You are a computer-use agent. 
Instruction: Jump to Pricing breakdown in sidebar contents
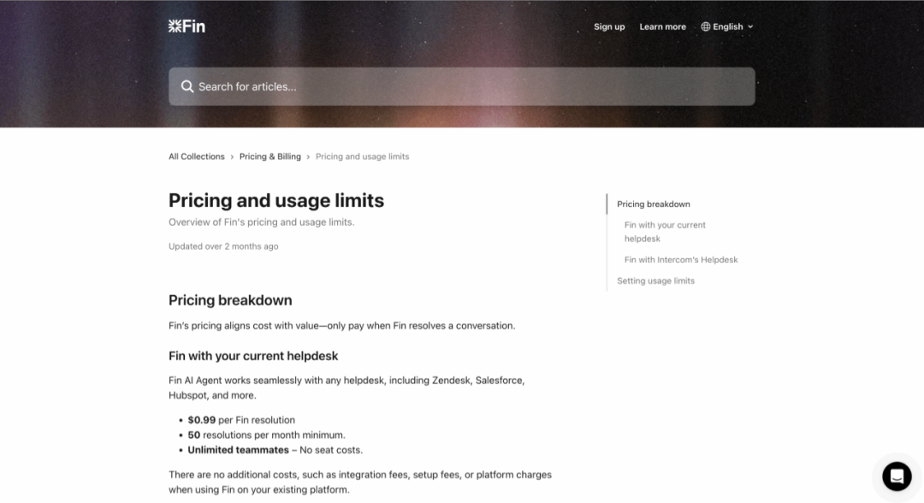(653, 204)
